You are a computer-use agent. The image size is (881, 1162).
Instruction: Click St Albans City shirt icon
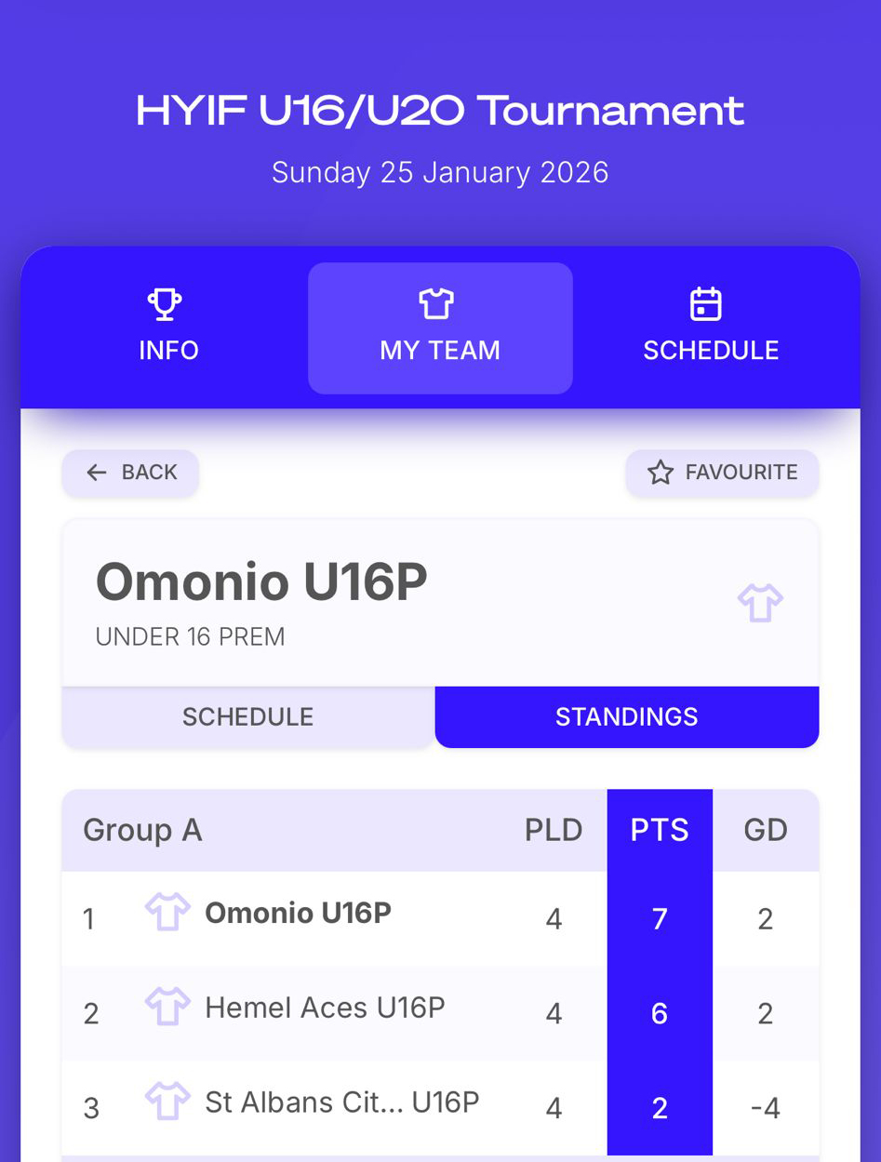click(167, 1102)
